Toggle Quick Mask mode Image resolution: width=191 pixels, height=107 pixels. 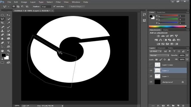point(2,63)
